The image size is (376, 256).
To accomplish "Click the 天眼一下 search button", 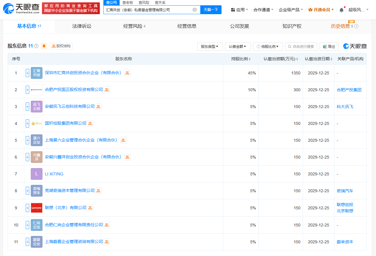I will pyautogui.click(x=211, y=10).
